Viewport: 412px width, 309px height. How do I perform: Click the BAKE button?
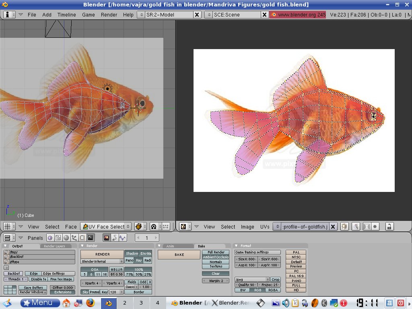[179, 255]
